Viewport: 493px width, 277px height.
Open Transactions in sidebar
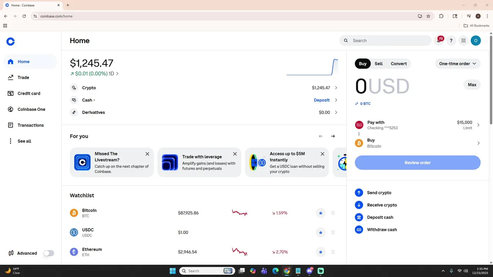point(30,125)
